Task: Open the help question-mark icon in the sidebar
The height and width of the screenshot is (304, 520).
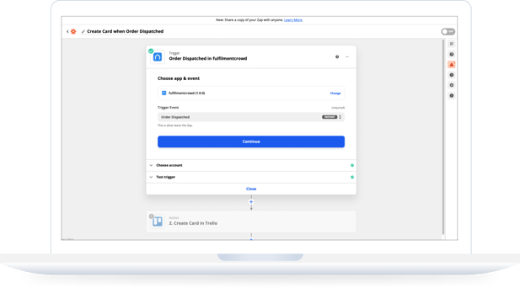Action: point(452,55)
